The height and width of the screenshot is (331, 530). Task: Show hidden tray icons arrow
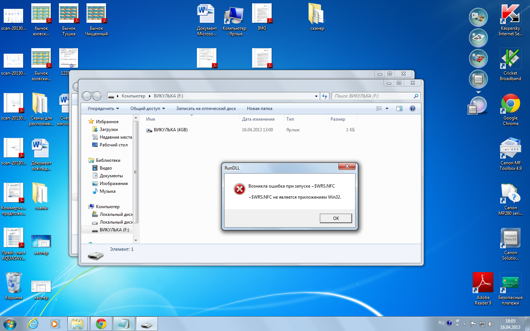pos(464,324)
